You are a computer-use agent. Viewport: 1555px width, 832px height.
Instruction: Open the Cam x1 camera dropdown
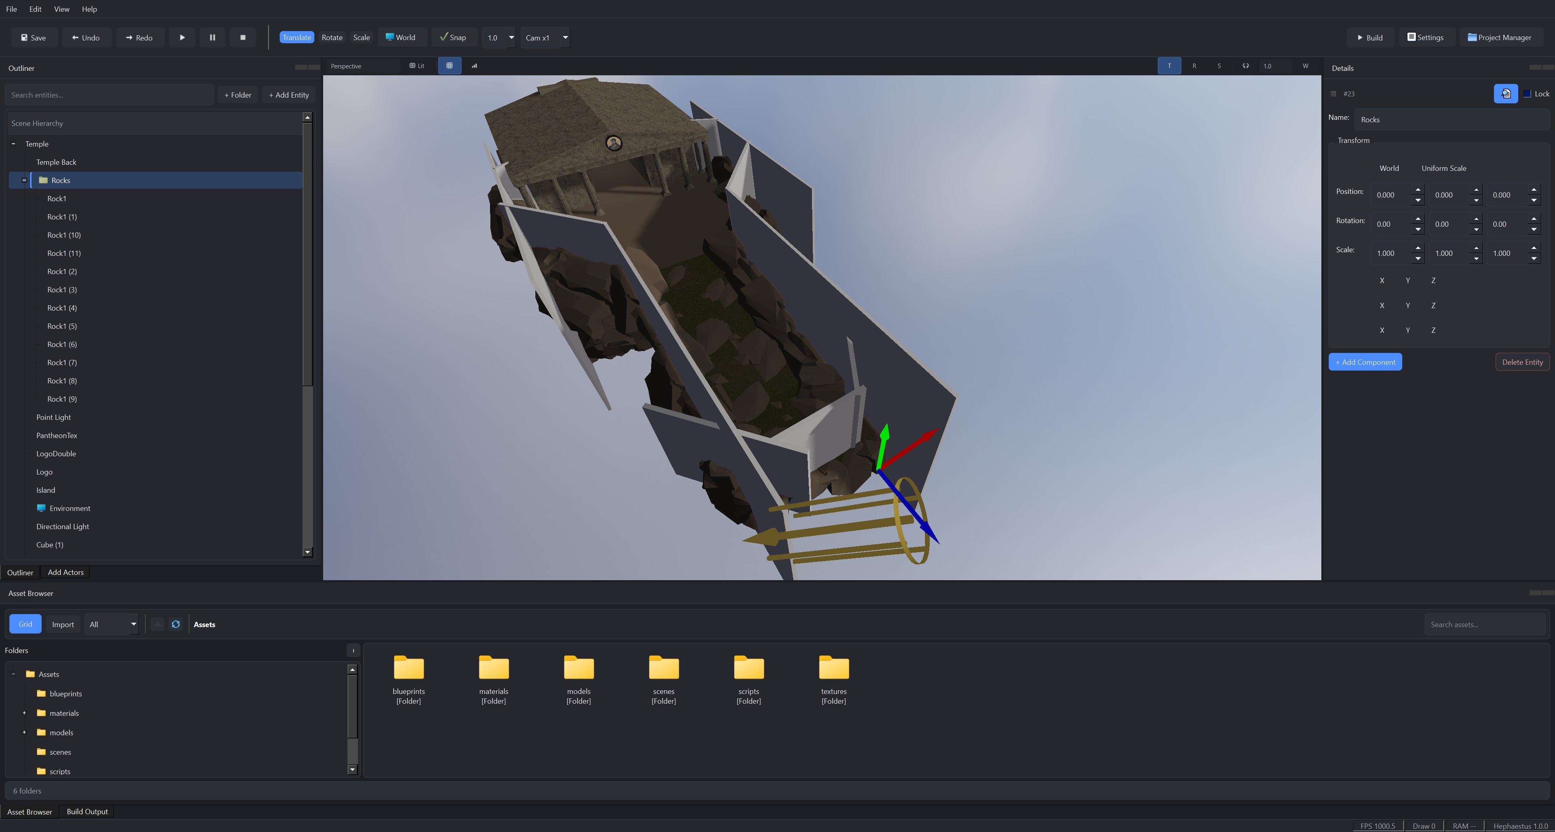point(565,37)
